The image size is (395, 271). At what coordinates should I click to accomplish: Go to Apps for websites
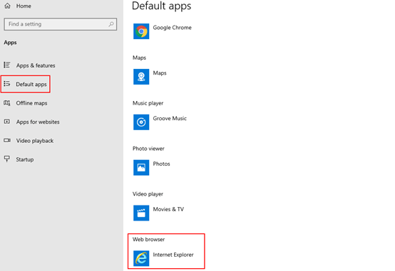[x=38, y=122]
